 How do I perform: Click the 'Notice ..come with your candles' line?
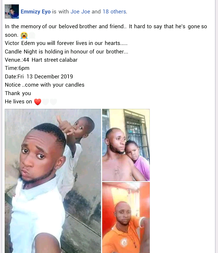44,85
